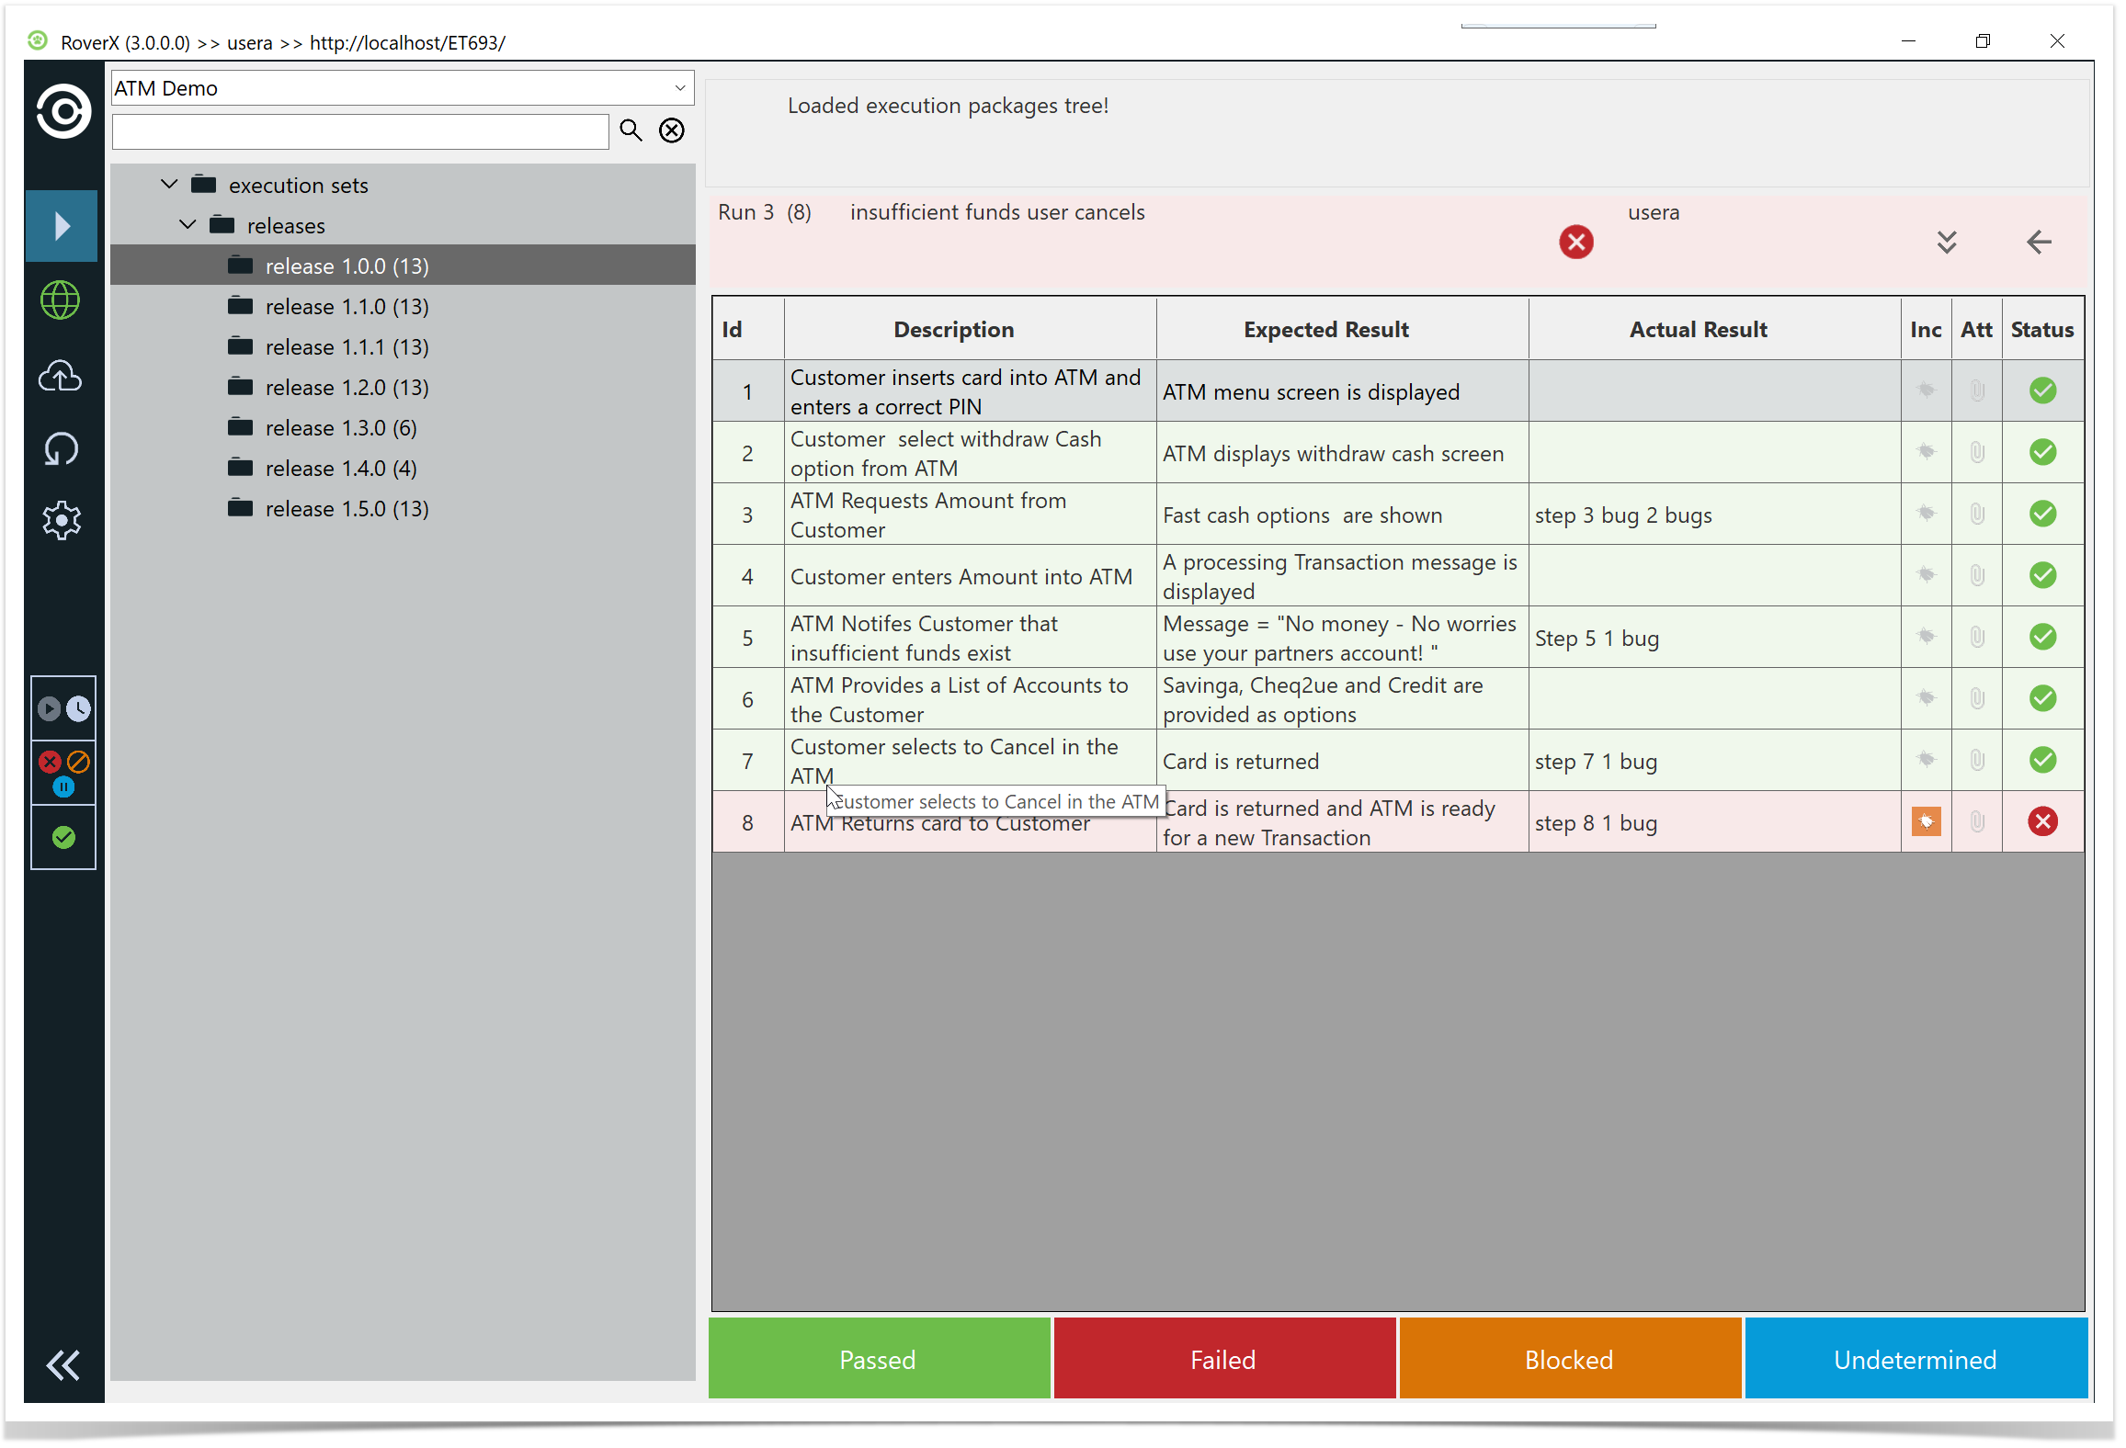Click the search magnifier icon
The height and width of the screenshot is (1448, 2126).
tap(631, 130)
